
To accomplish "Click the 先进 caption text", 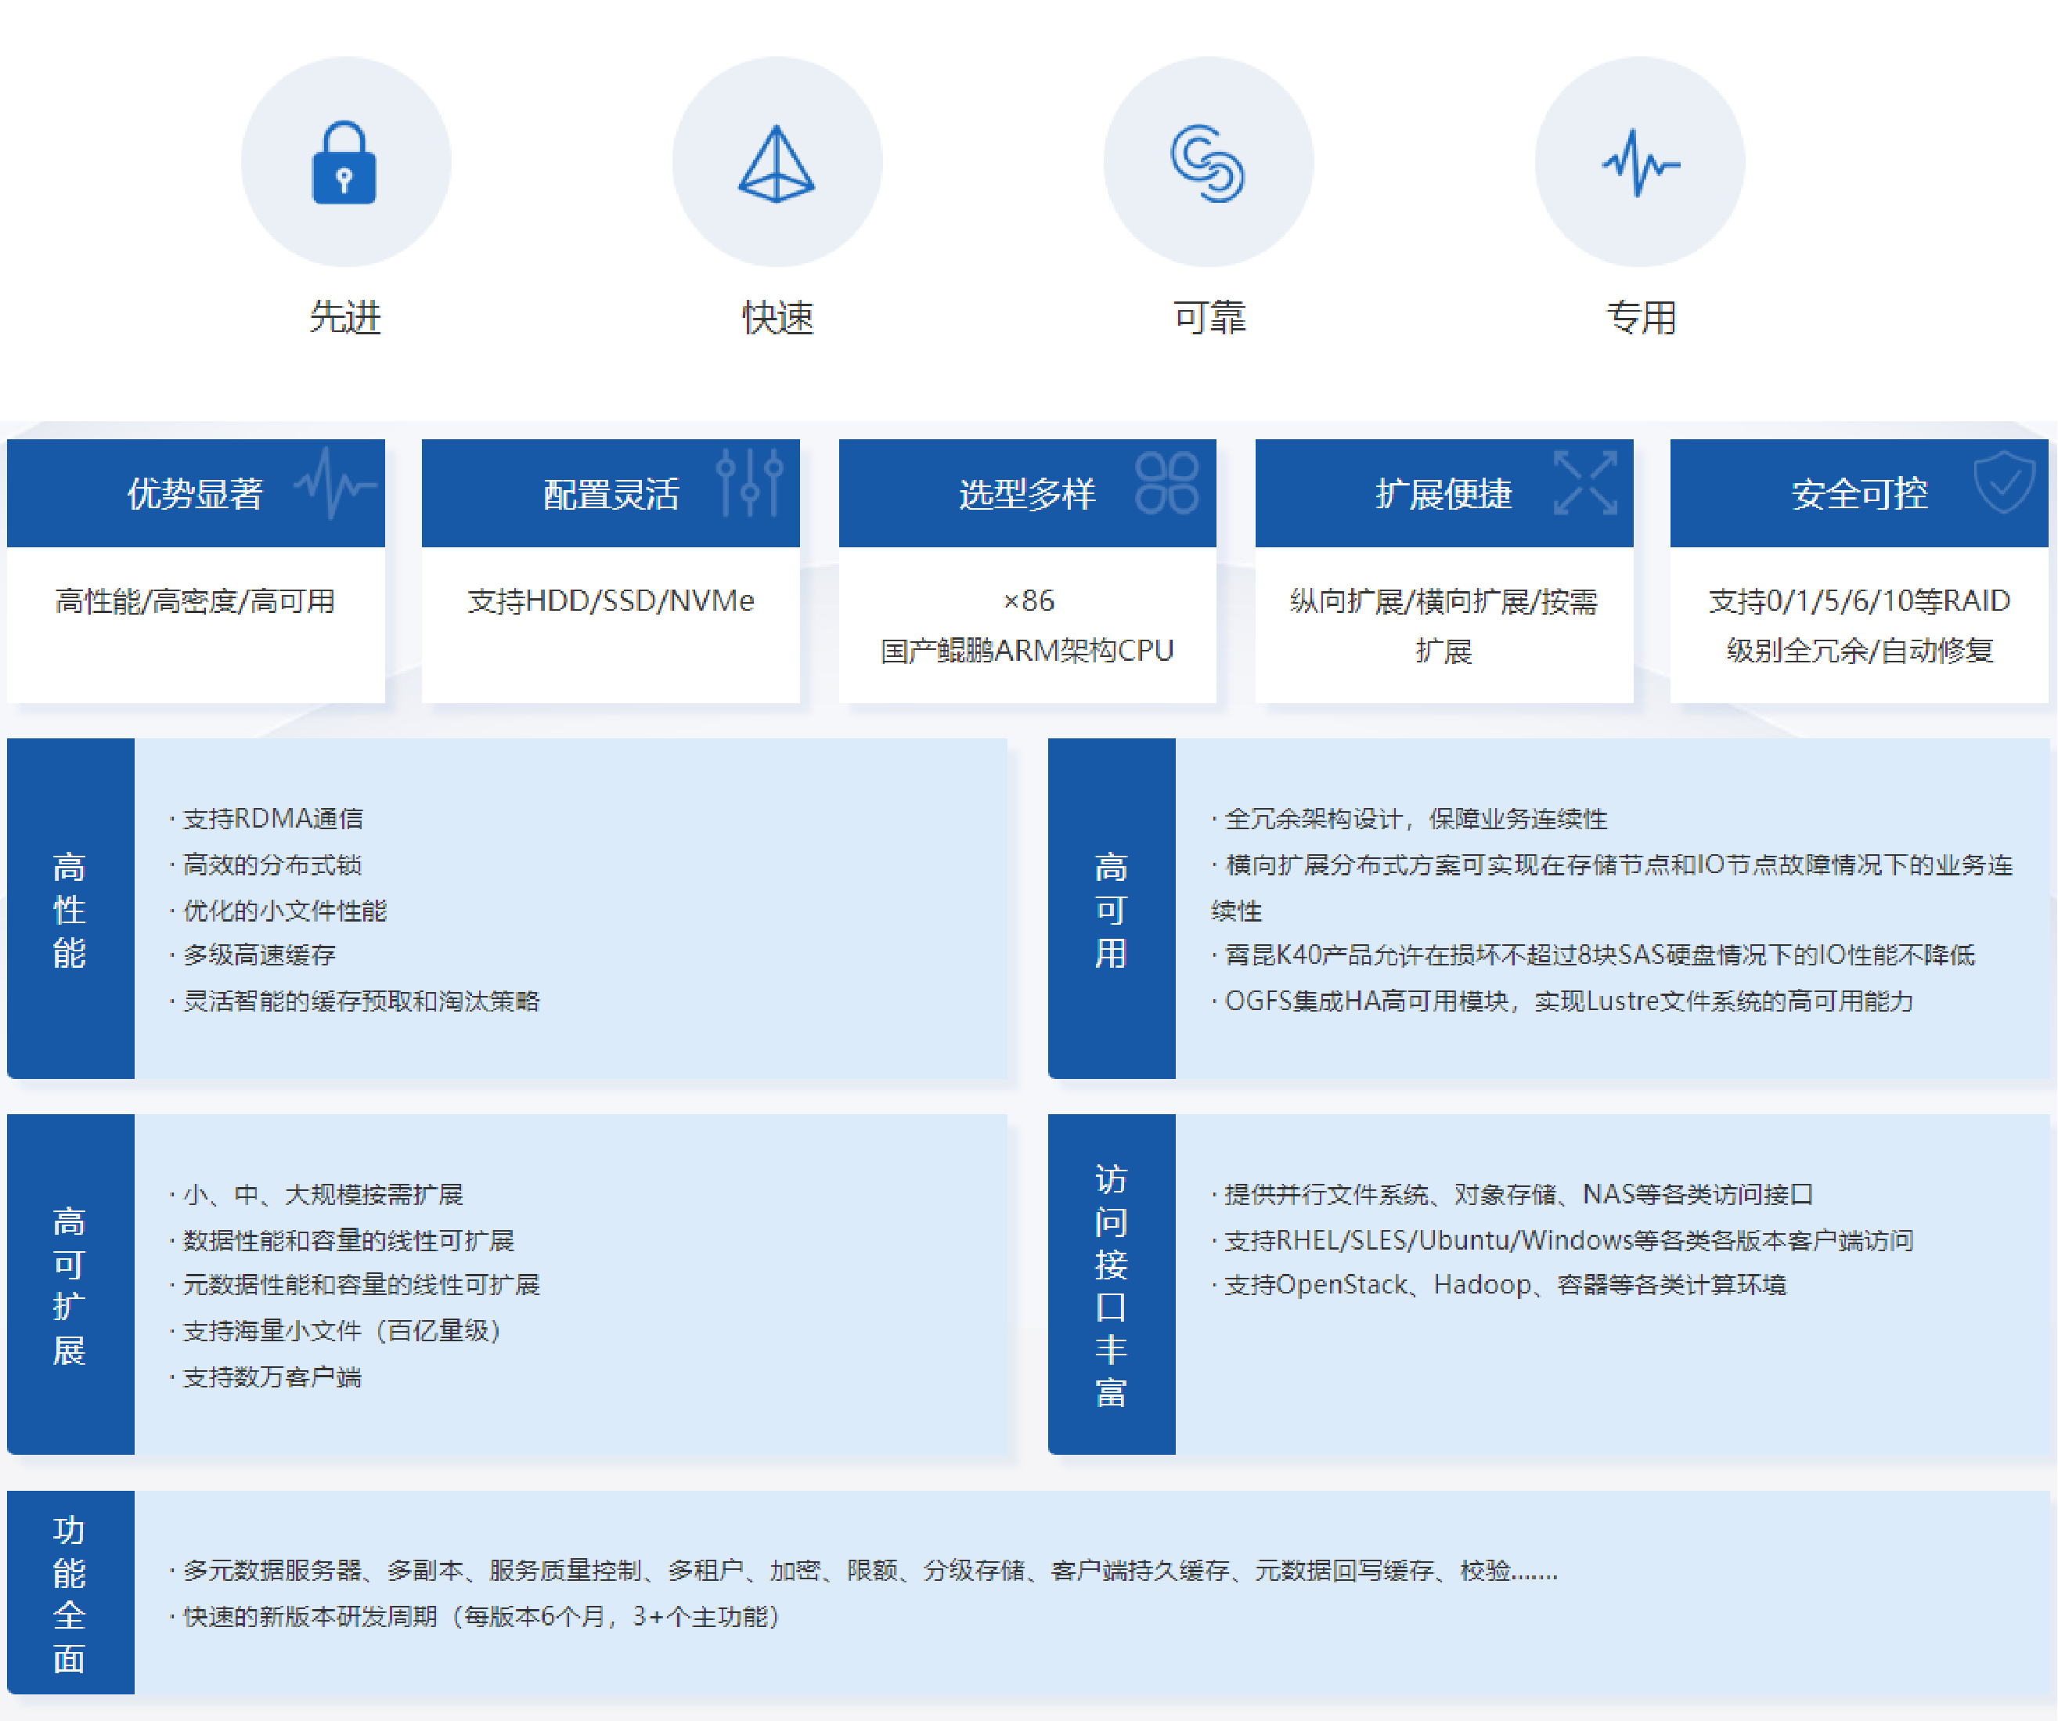I will click(345, 318).
